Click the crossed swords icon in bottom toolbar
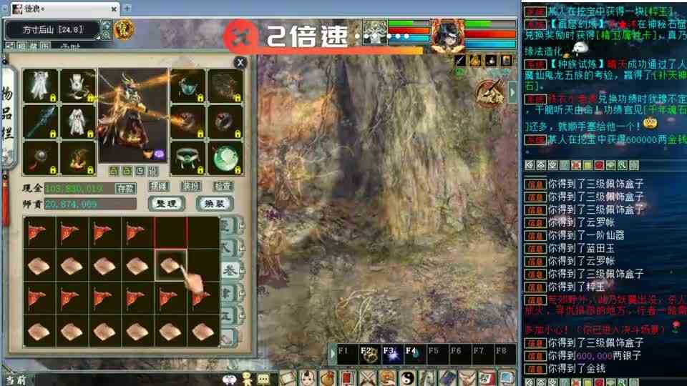 pyautogui.click(x=368, y=377)
